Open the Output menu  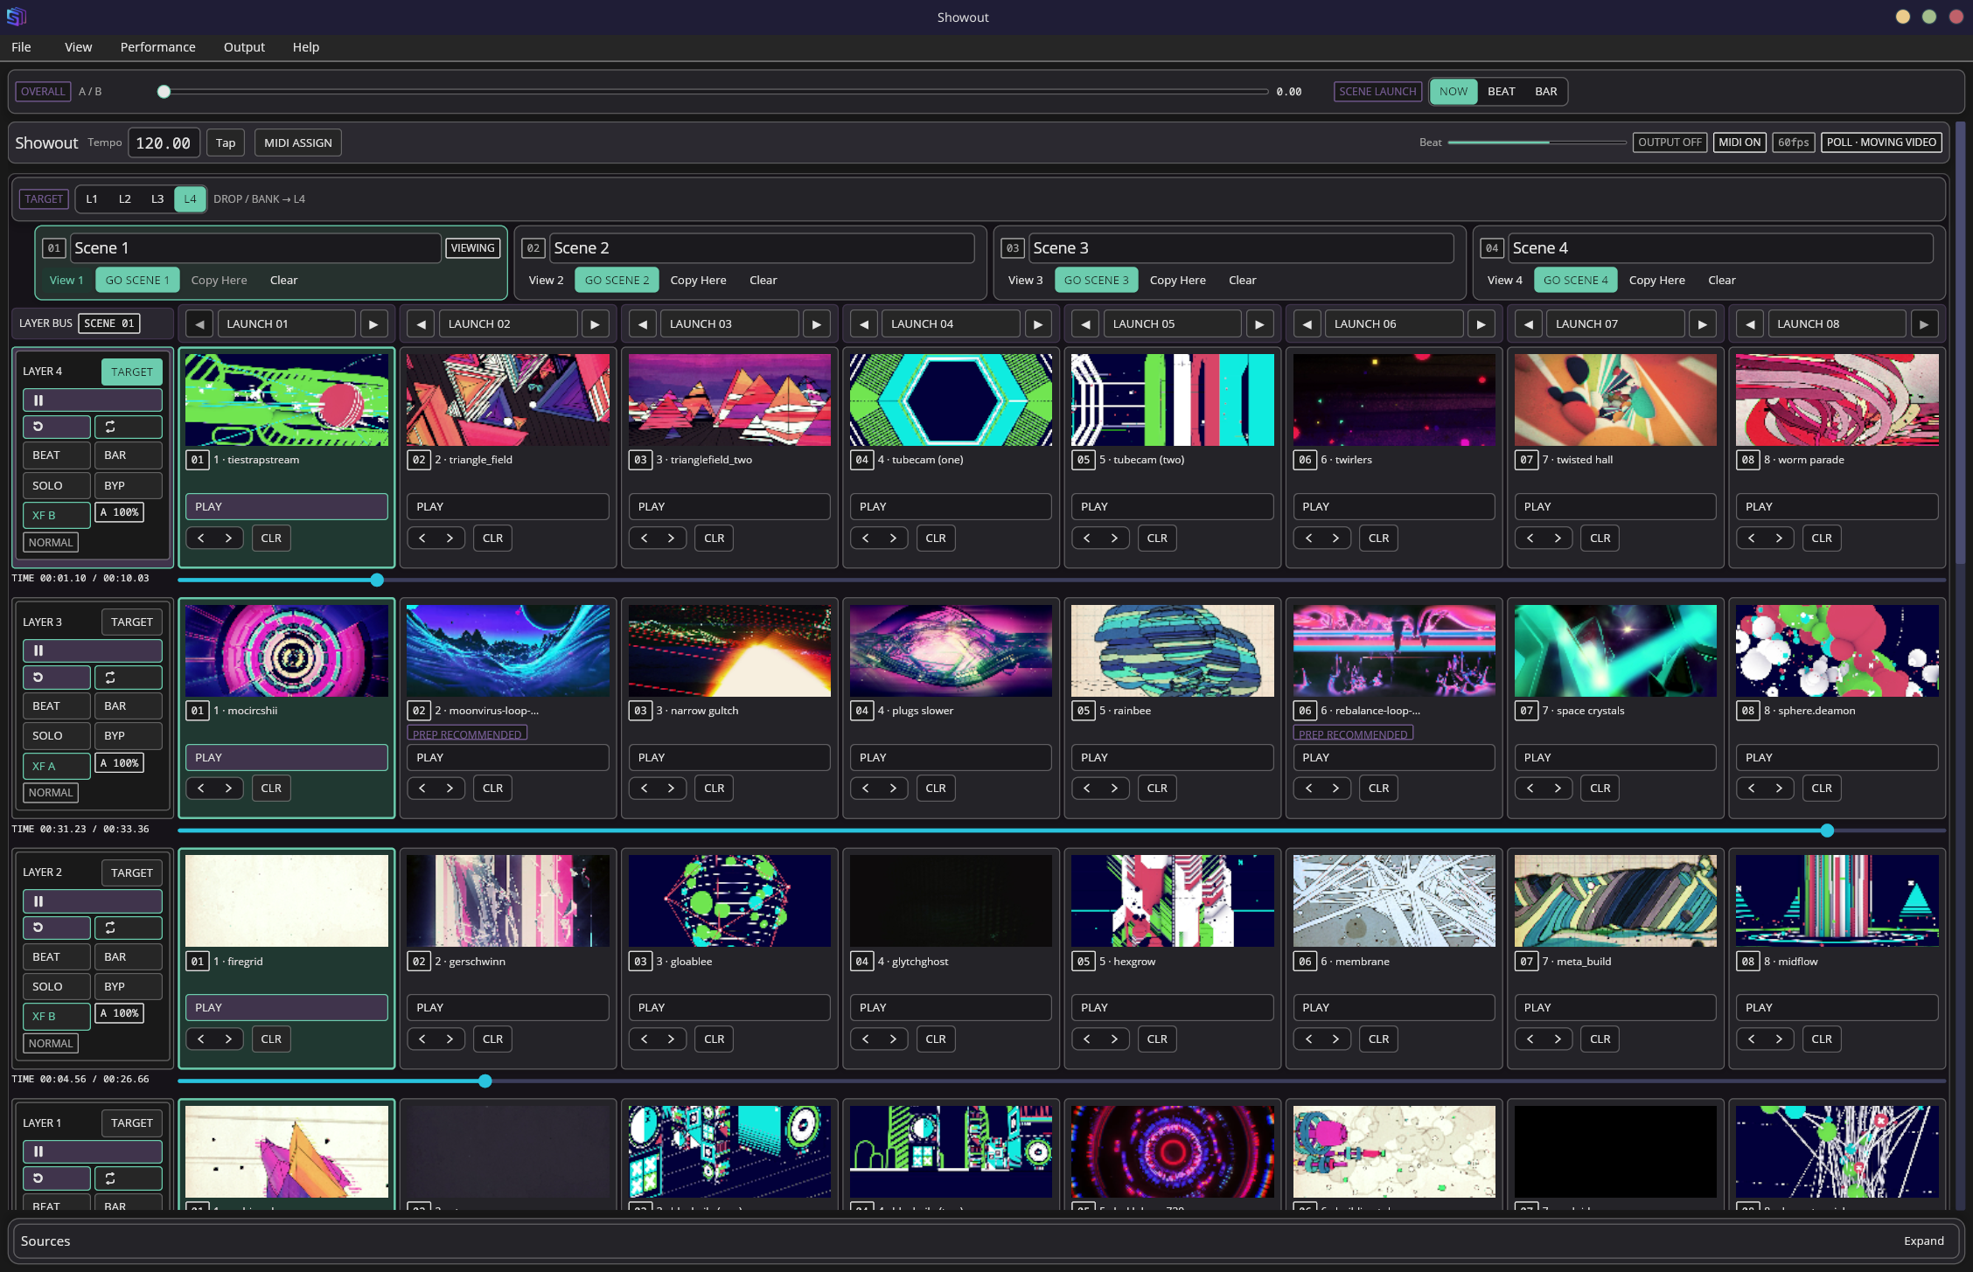tap(244, 47)
